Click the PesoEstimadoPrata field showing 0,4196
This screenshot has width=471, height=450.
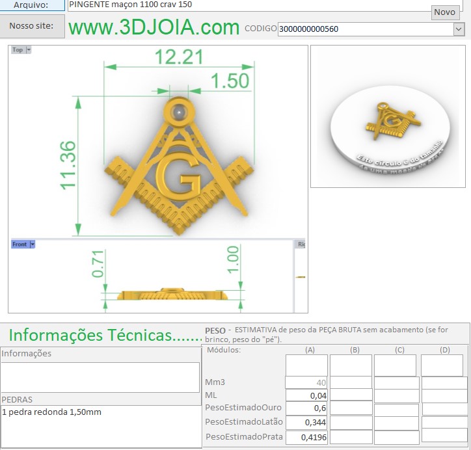tap(306, 437)
